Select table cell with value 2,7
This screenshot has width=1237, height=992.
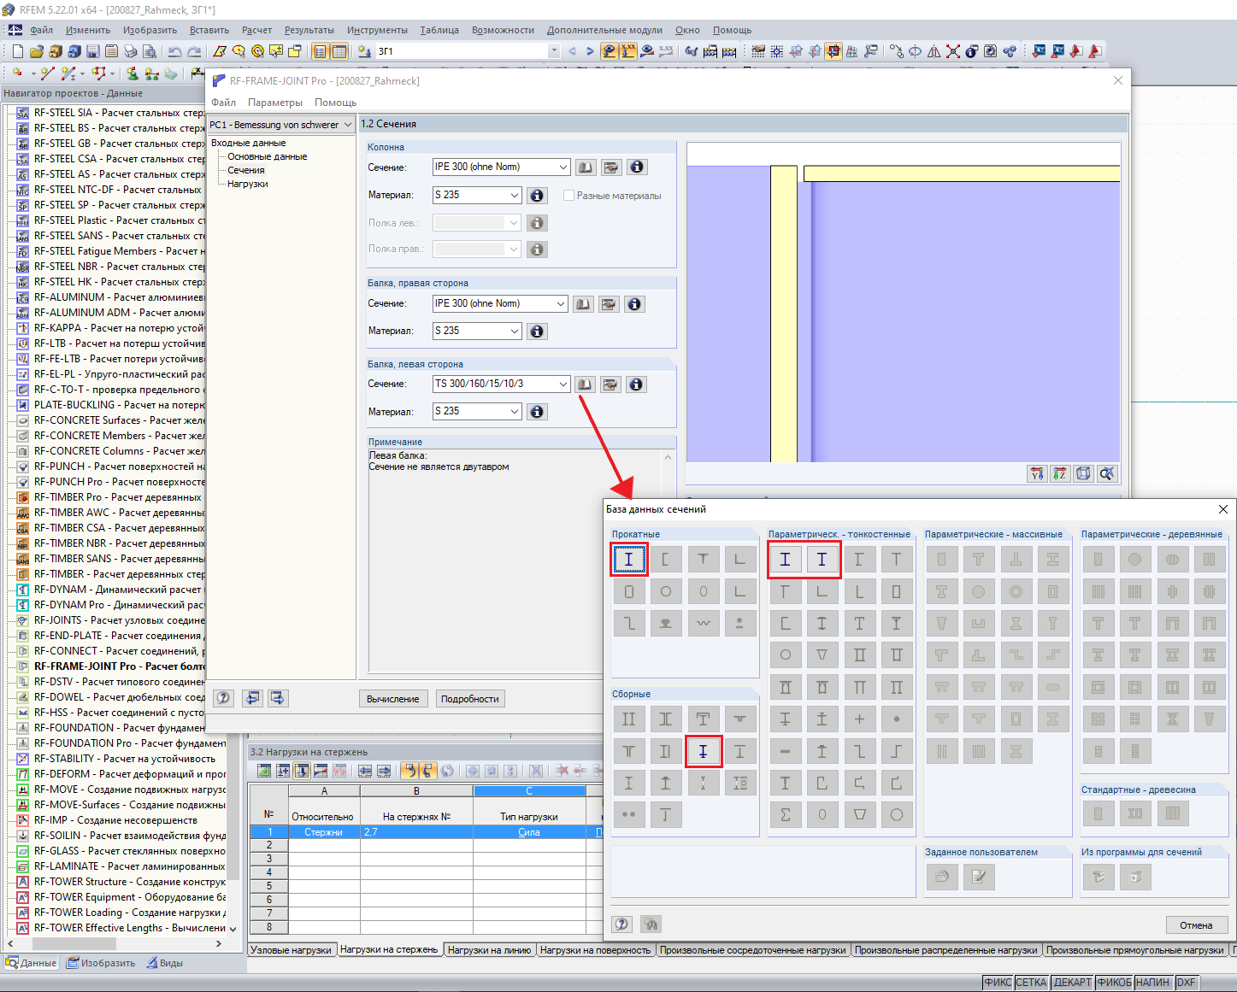[x=416, y=832]
